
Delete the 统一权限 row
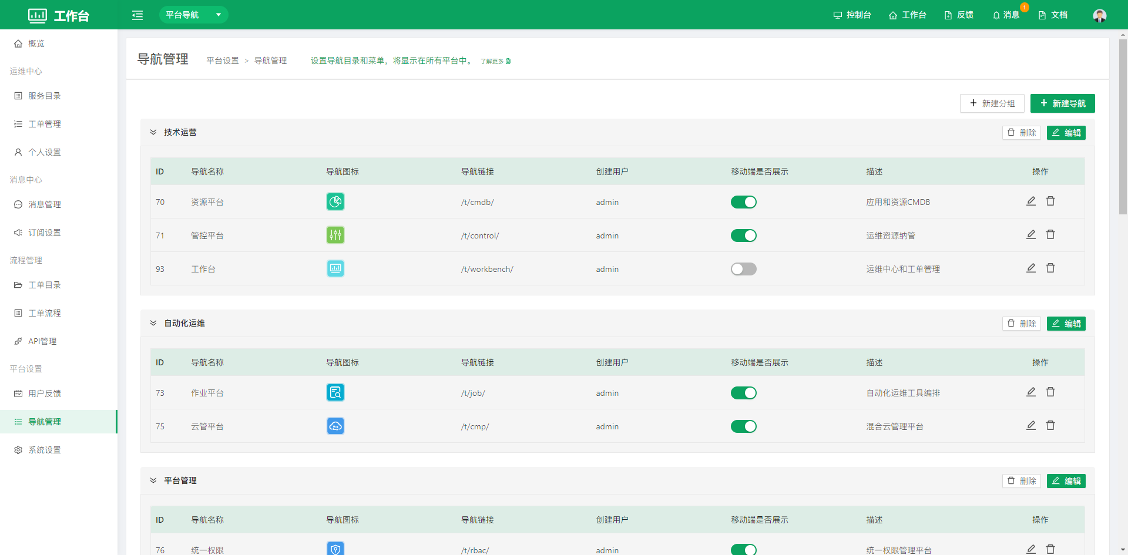click(1050, 550)
